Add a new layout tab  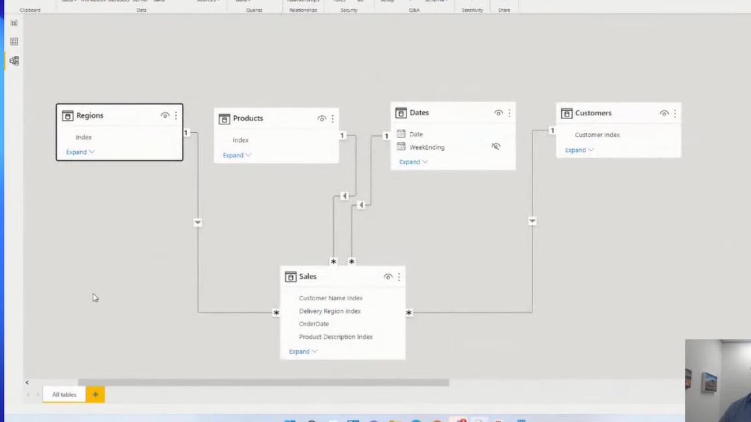pyautogui.click(x=95, y=395)
